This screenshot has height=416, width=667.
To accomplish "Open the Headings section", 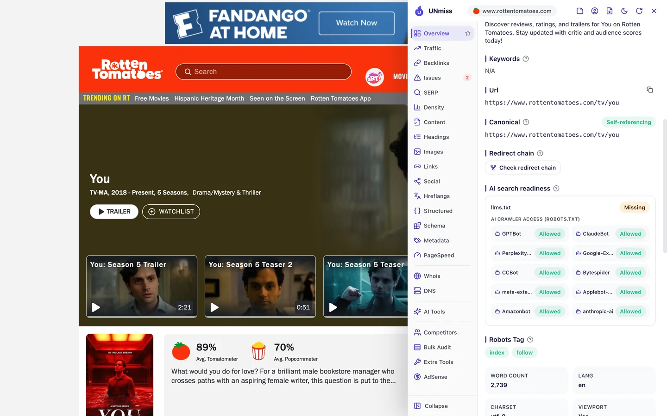I will [x=442, y=137].
